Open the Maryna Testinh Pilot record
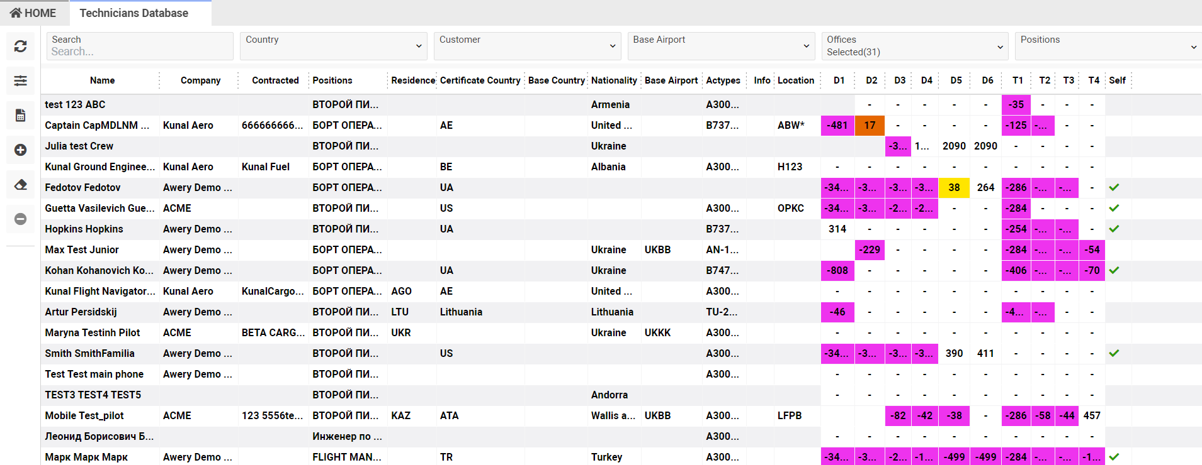The width and height of the screenshot is (1202, 465). [x=93, y=332]
